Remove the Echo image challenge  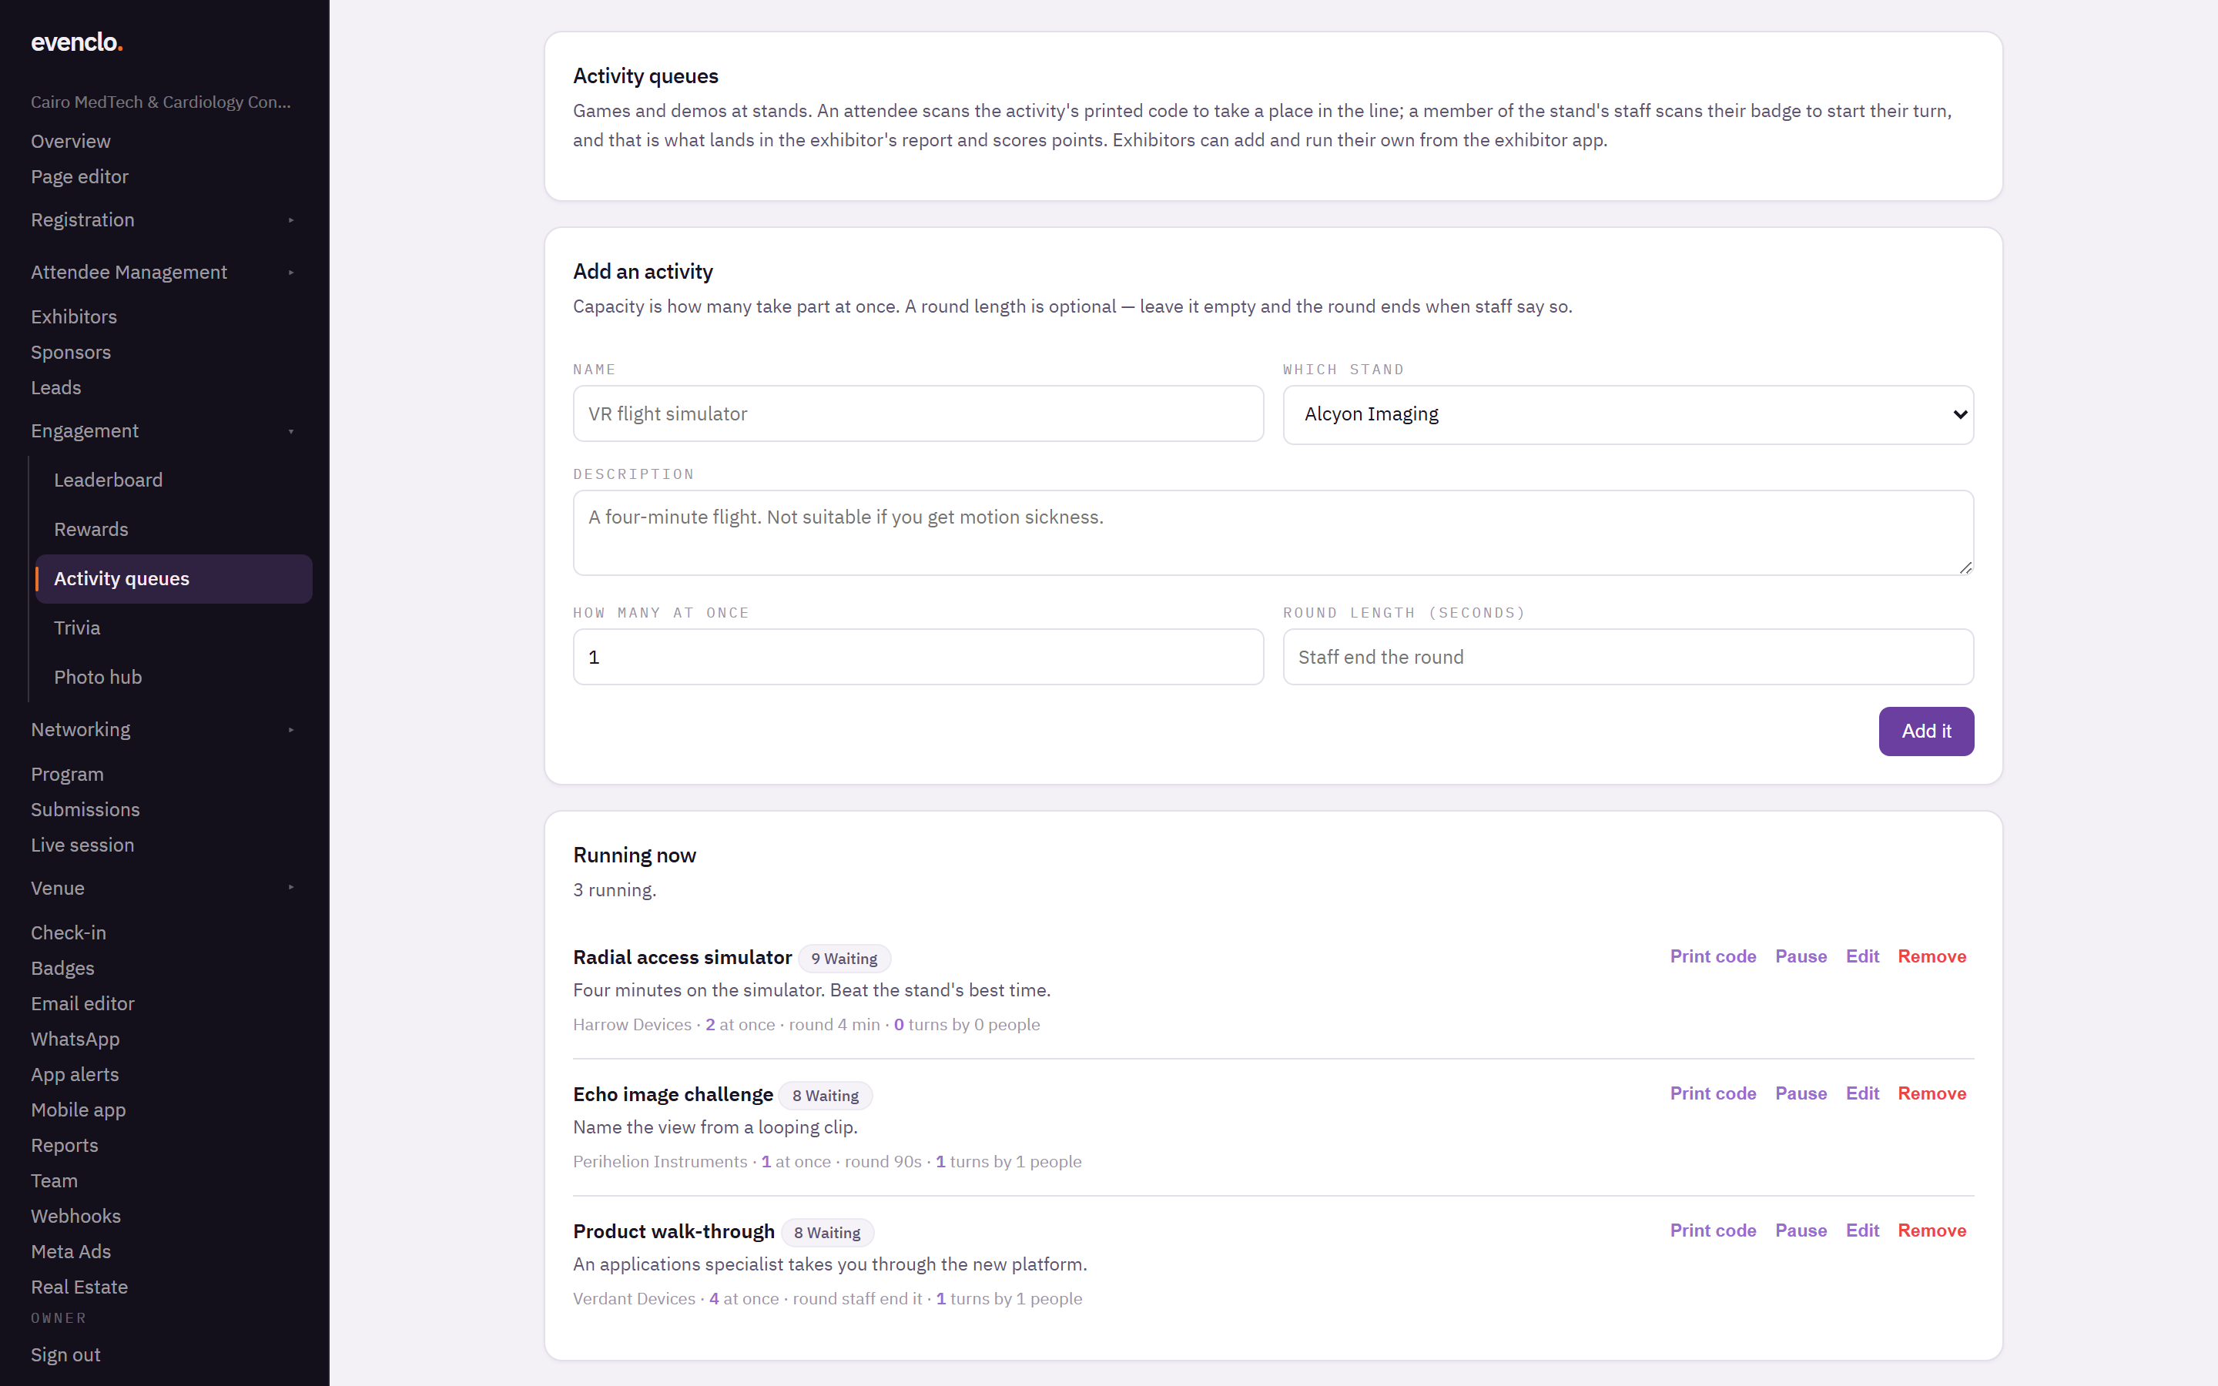pos(1932,1093)
